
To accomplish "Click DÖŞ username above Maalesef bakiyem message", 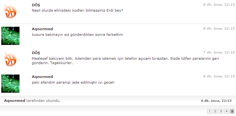I will tap(36, 53).
